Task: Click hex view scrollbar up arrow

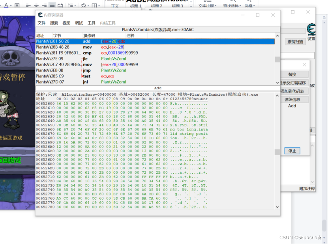Action: tap(277, 96)
